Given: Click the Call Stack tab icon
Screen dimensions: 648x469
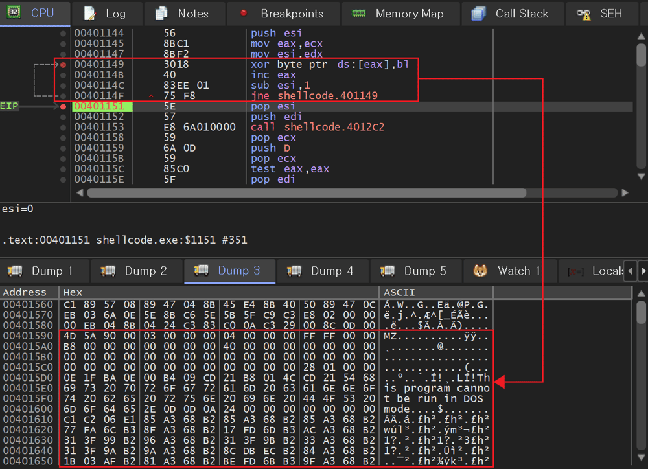Looking at the screenshot, I should tap(479, 13).
